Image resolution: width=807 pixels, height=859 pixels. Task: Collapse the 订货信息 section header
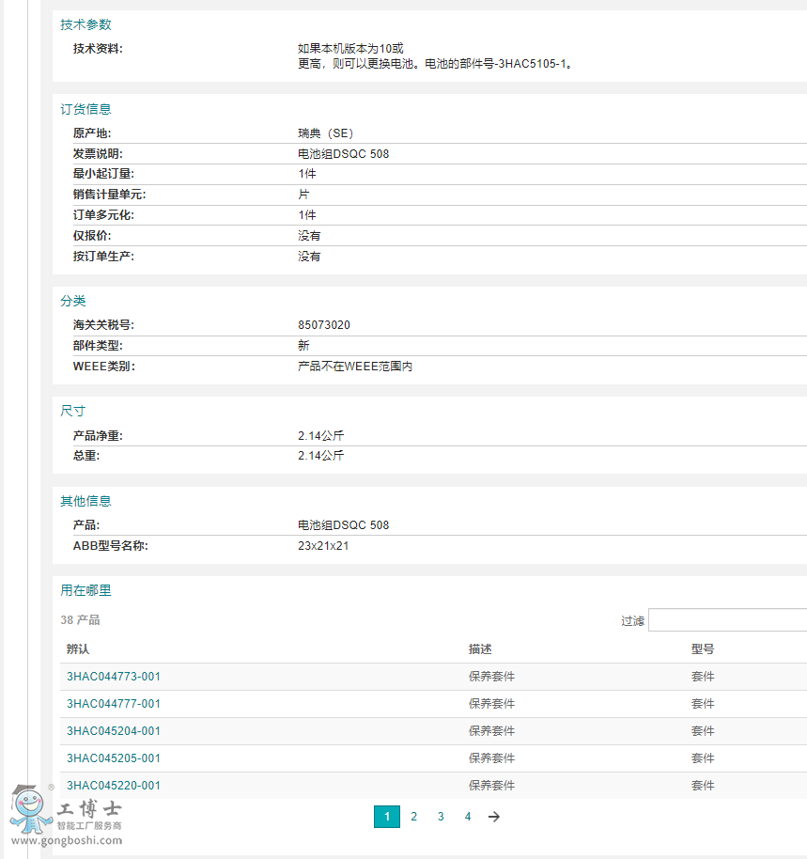[85, 109]
